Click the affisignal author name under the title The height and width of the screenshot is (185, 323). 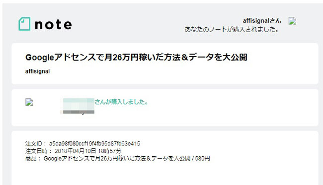pos(37,71)
